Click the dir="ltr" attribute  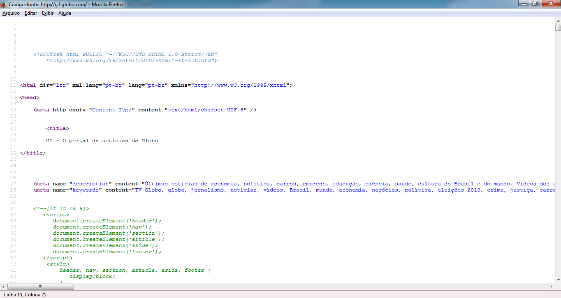[54, 85]
